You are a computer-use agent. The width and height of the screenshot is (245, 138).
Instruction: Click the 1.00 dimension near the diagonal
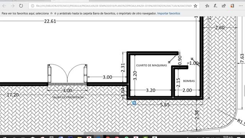click(x=194, y=63)
